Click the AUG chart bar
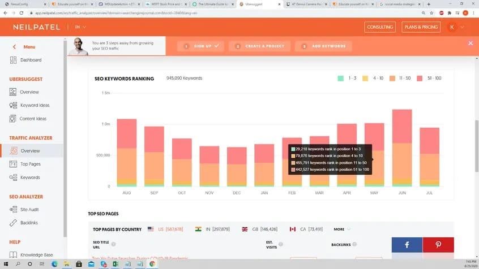The image size is (479, 269). click(x=126, y=153)
